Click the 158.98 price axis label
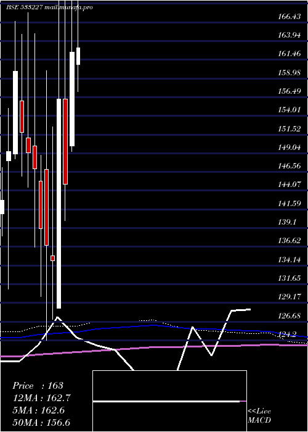 [290, 72]
